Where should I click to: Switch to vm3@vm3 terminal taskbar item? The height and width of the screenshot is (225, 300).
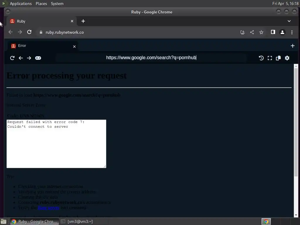(77, 221)
